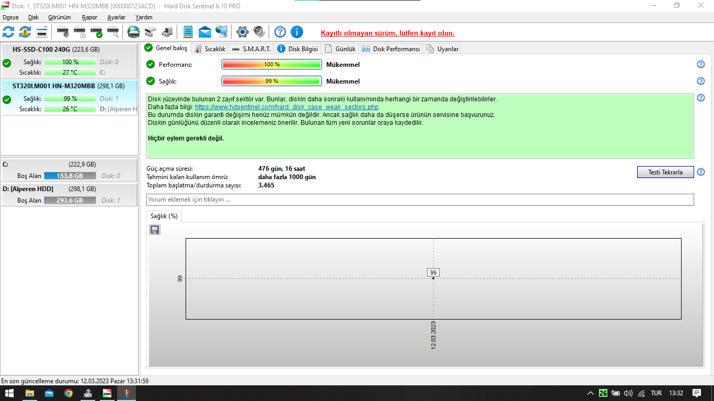Click the refresh-with-warning toolbar icon
Screen dimensions: 714x401
click(25, 32)
